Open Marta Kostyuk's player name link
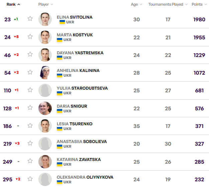This screenshot has height=188, width=209. 74,35
